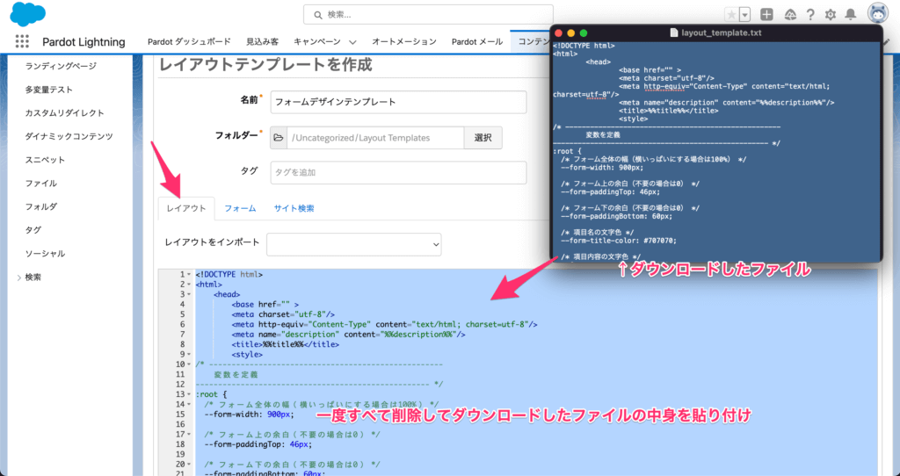The height and width of the screenshot is (476, 900).
Task: Open the notifications bell icon
Action: (x=851, y=15)
